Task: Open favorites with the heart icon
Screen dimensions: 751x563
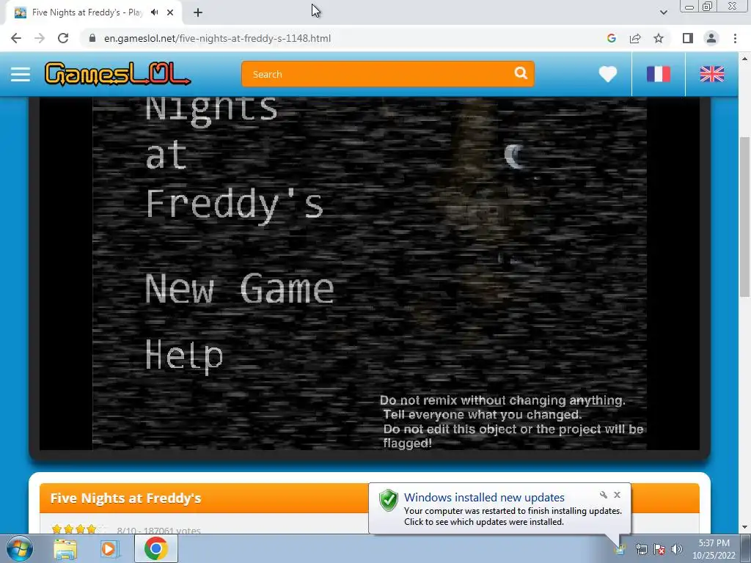Action: pyautogui.click(x=607, y=74)
